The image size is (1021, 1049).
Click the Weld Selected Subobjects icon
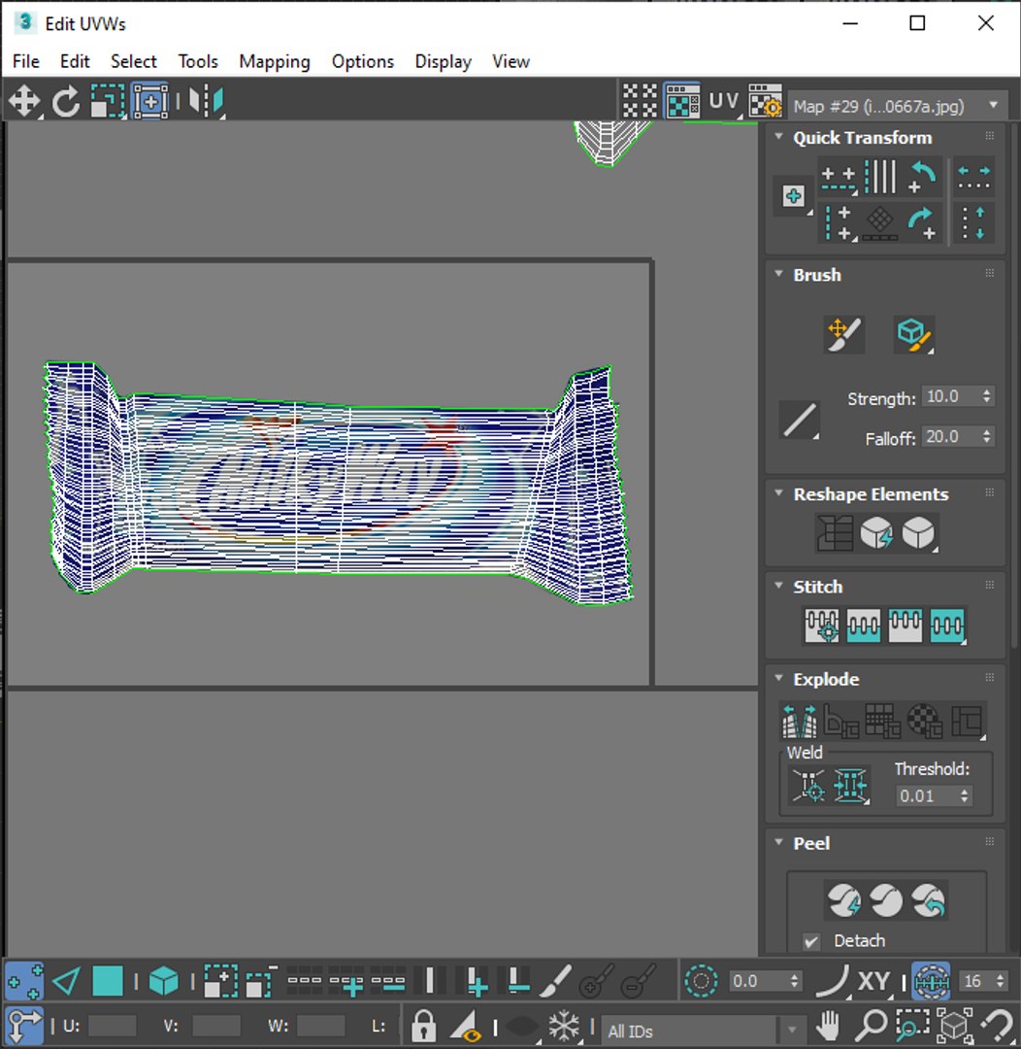click(x=850, y=786)
